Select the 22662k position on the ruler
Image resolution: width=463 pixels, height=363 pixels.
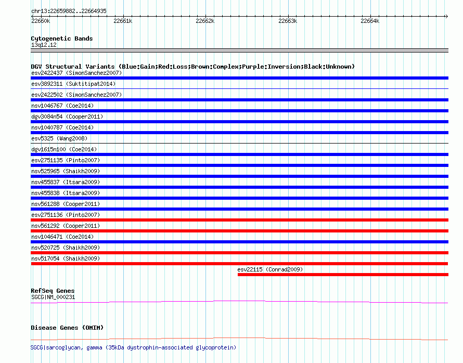pyautogui.click(x=205, y=21)
